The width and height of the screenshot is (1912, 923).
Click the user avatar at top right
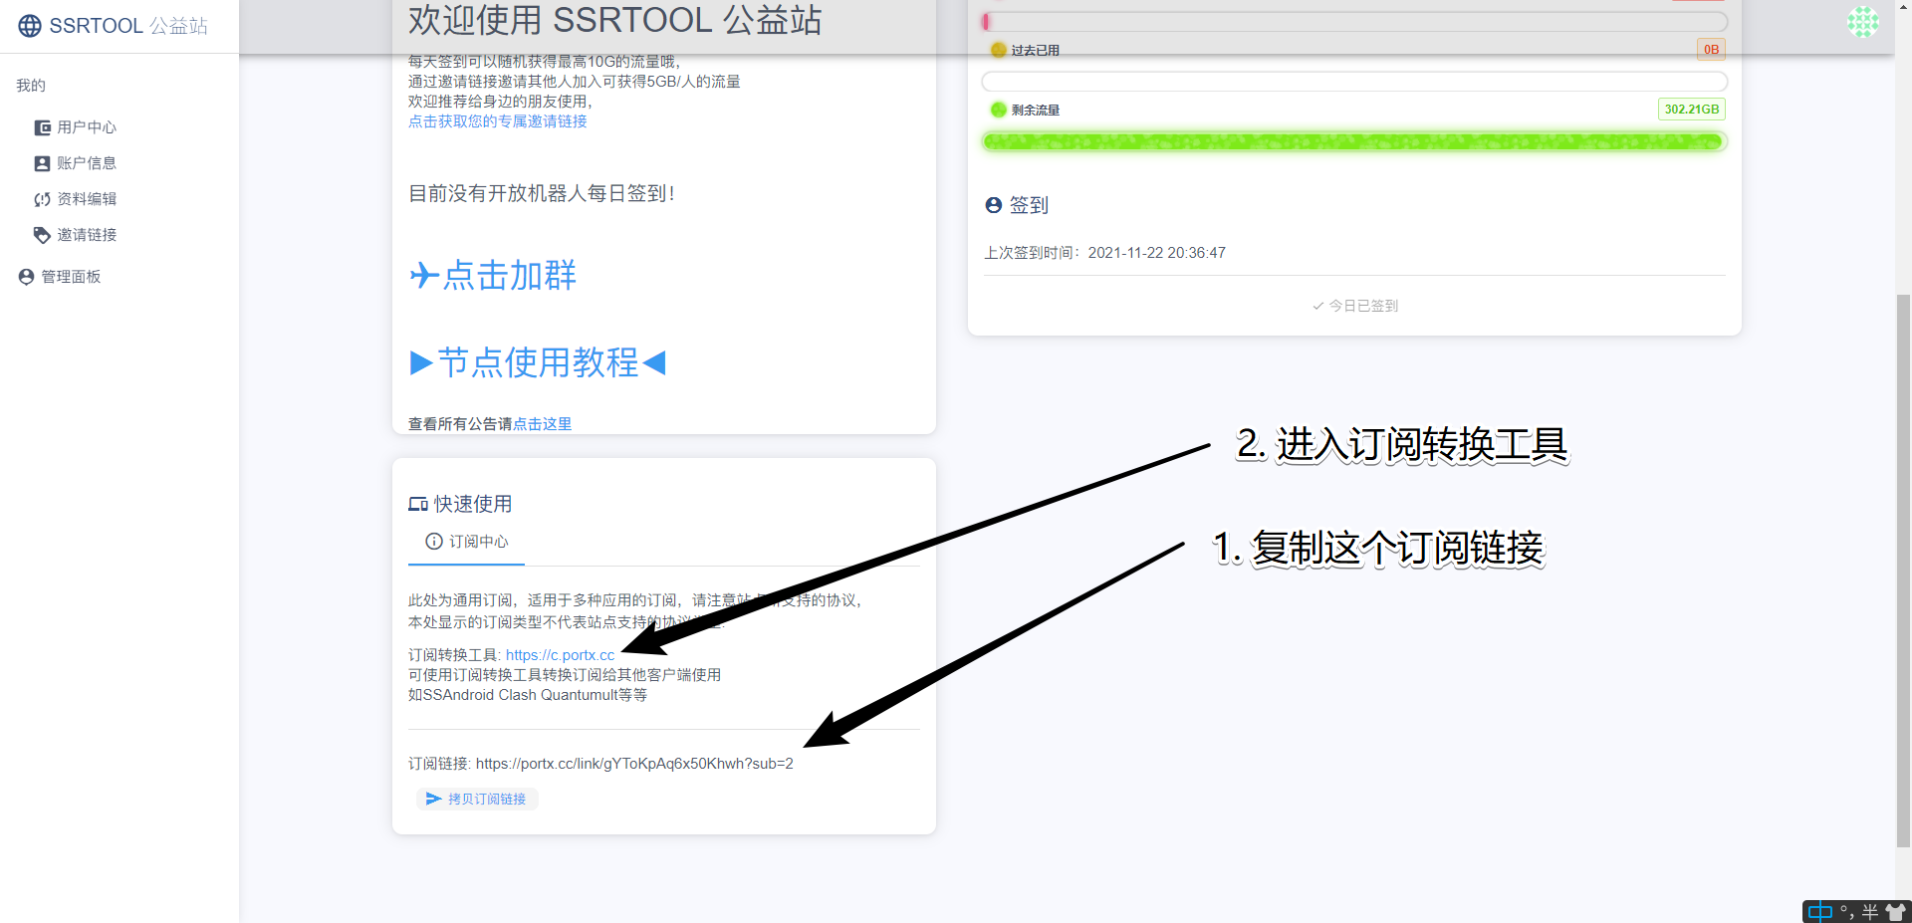(1862, 22)
